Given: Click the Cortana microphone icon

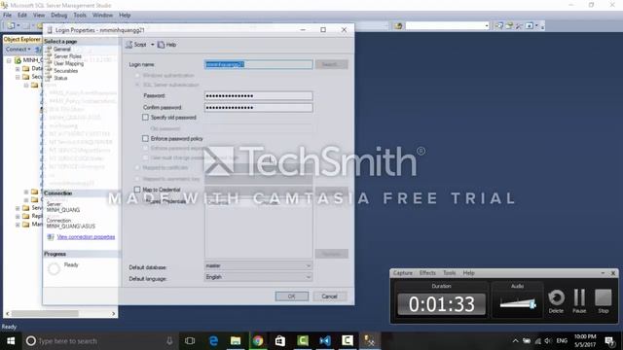Looking at the screenshot, I should pos(169,341).
